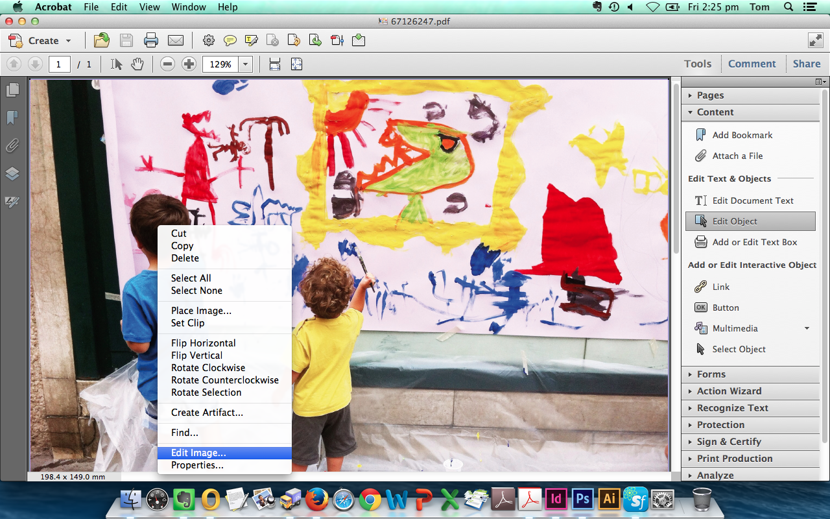
Task: Expand the Multimedia options arrow
Action: point(807,328)
